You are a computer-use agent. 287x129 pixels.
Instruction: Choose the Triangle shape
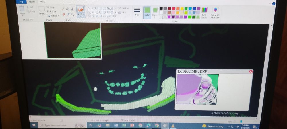pos(112,8)
